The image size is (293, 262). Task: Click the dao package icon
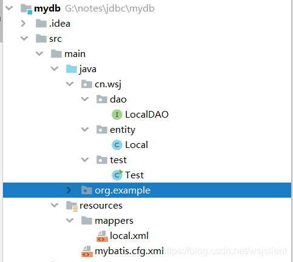coord(102,99)
